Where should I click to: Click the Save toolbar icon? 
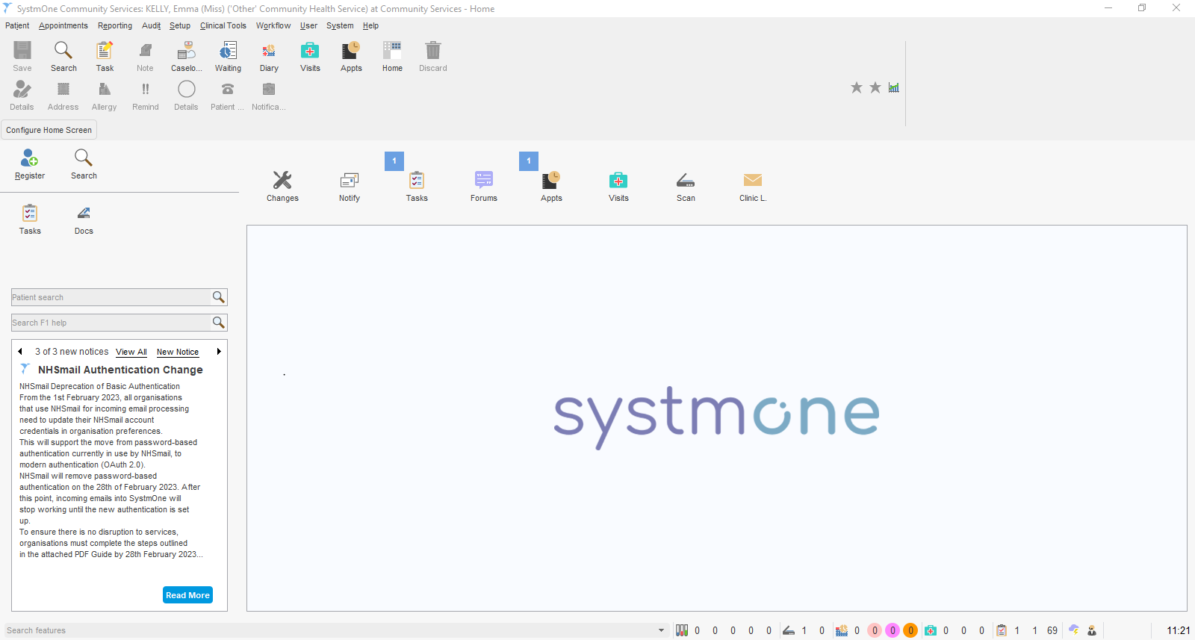pyautogui.click(x=22, y=51)
